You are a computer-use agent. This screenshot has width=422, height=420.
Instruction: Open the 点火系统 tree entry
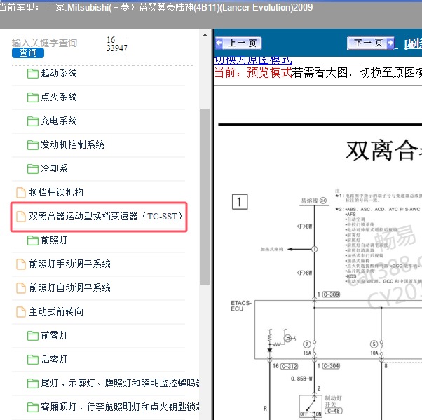click(x=59, y=97)
